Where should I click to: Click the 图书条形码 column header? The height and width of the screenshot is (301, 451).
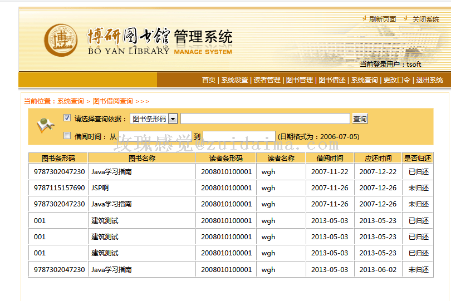[58, 158]
